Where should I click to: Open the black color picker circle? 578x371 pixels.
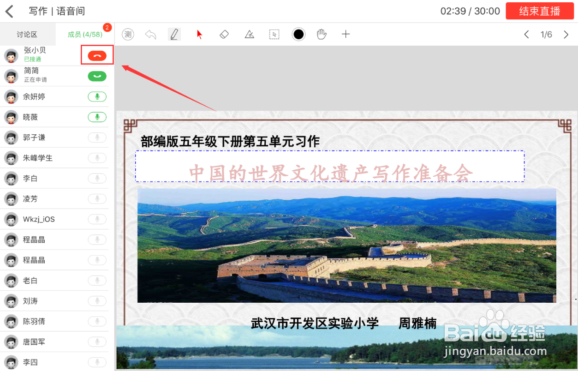tap(298, 34)
